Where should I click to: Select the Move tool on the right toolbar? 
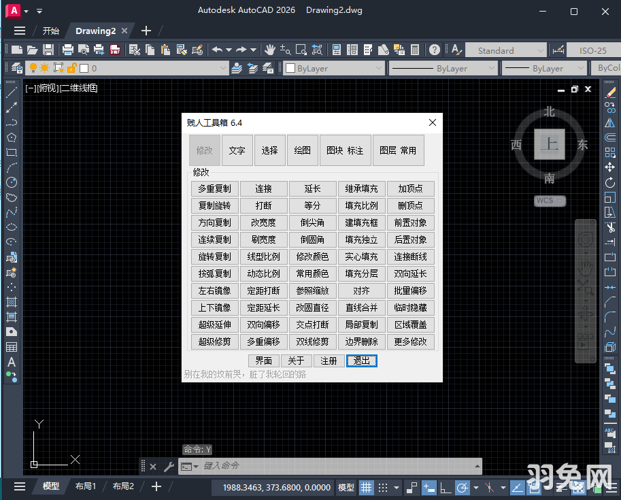[x=610, y=167]
